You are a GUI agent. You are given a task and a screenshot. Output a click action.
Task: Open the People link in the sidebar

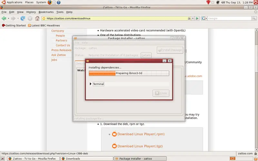[x=60, y=36]
